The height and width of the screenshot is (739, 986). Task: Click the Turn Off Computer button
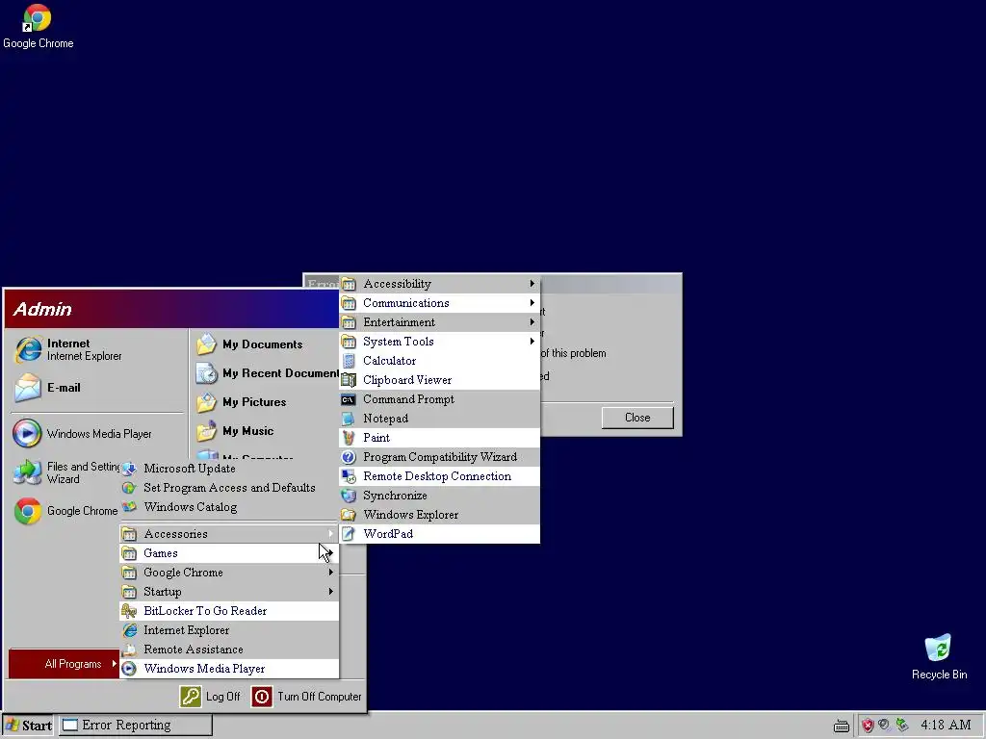click(x=307, y=697)
